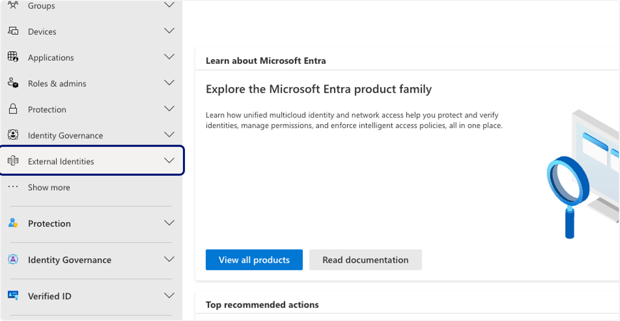Expand the Groups chevron
Image resolution: width=620 pixels, height=321 pixels.
tap(169, 5)
